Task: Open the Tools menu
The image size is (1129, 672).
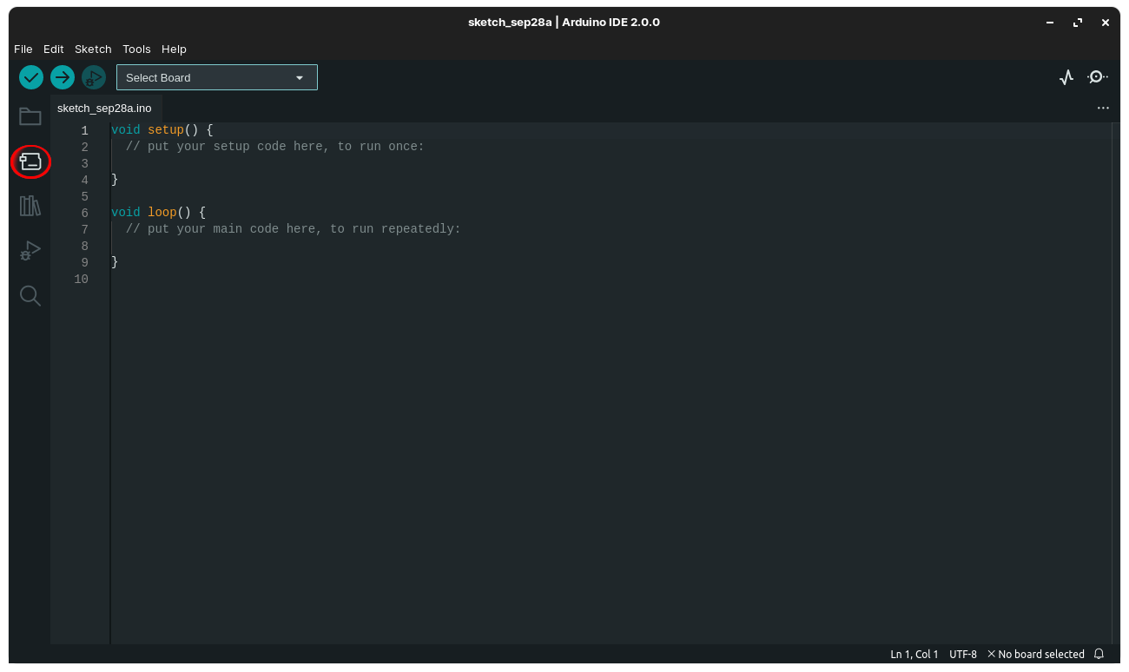Action: coord(136,49)
